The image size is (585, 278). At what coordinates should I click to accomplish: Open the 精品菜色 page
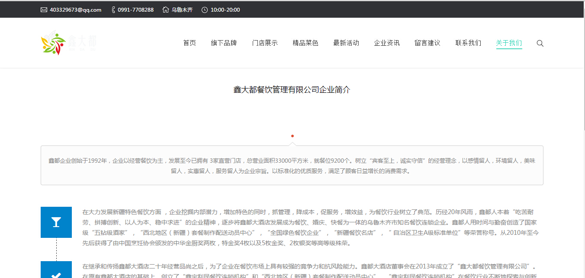[x=305, y=43]
